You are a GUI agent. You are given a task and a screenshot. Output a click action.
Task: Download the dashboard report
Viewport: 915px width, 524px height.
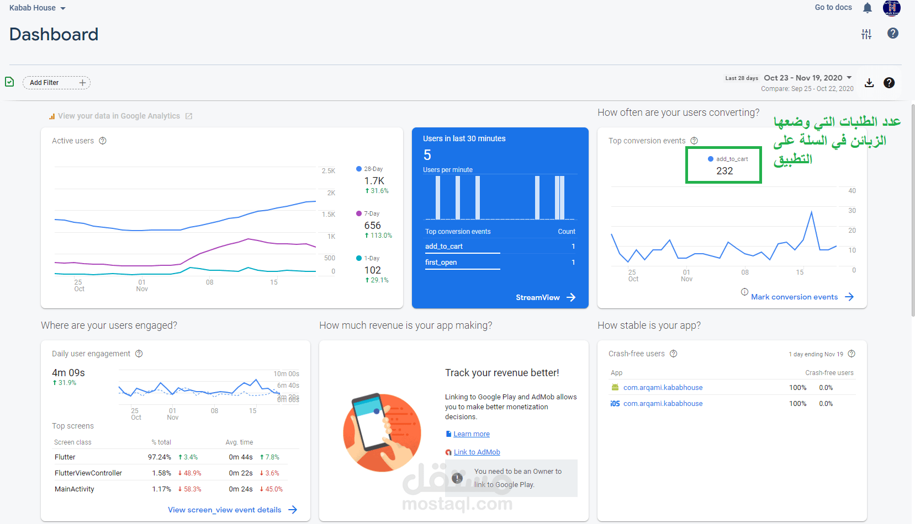coord(869,83)
